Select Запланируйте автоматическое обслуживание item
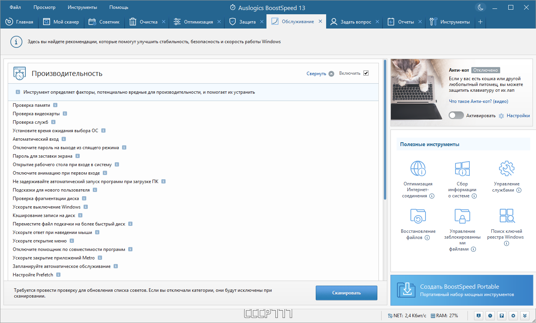Screen dimensions: 536x323 [62, 266]
